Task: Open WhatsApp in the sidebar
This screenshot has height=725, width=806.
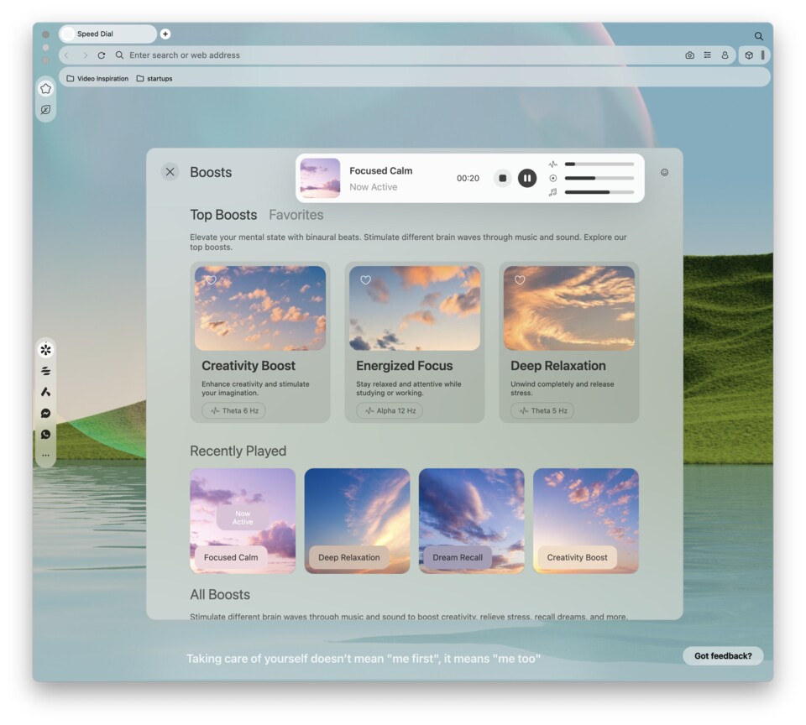Action: click(45, 435)
